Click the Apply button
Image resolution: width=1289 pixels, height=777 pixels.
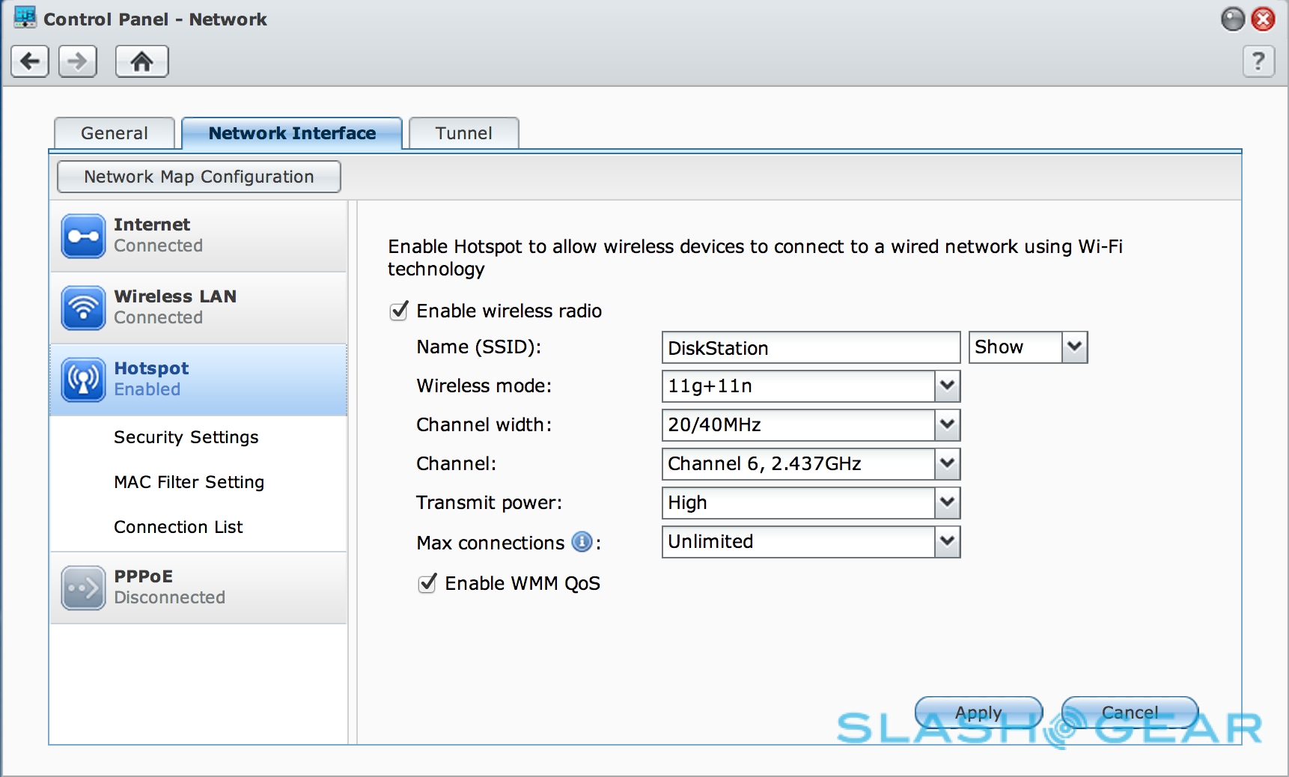978,713
